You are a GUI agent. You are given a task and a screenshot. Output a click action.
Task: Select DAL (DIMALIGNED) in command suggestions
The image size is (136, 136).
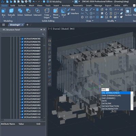(x=116, y=93)
